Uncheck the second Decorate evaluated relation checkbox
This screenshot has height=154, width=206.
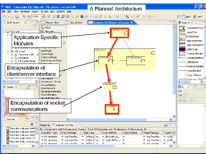click(x=8, y=132)
